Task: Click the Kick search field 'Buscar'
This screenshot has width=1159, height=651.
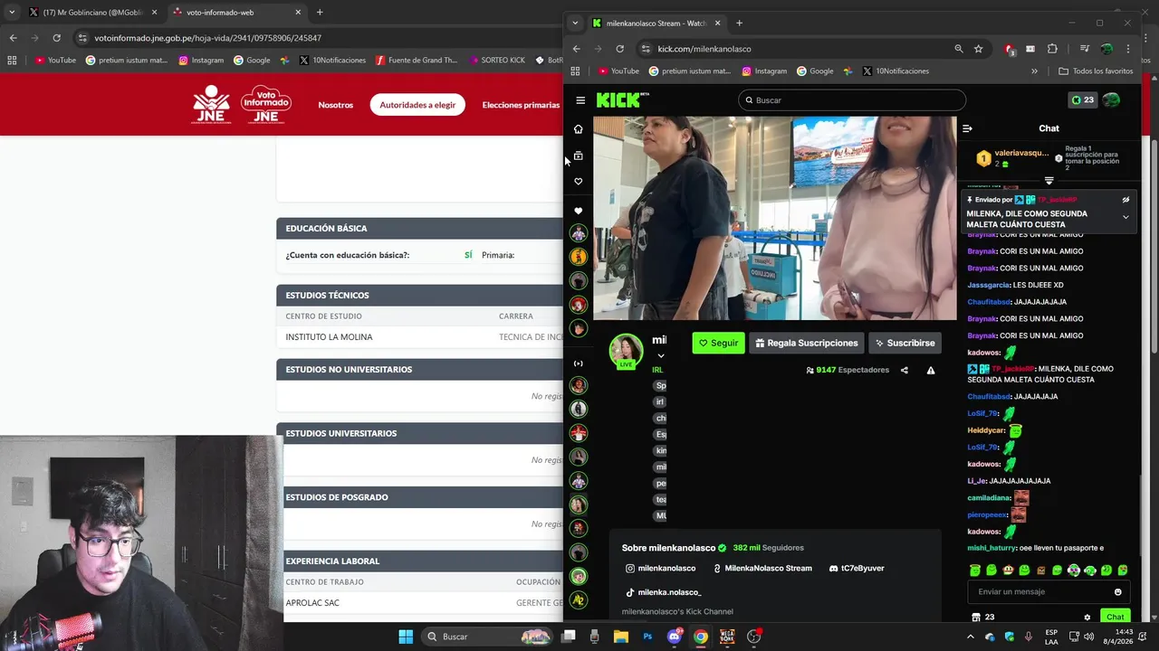Action: [x=852, y=100]
